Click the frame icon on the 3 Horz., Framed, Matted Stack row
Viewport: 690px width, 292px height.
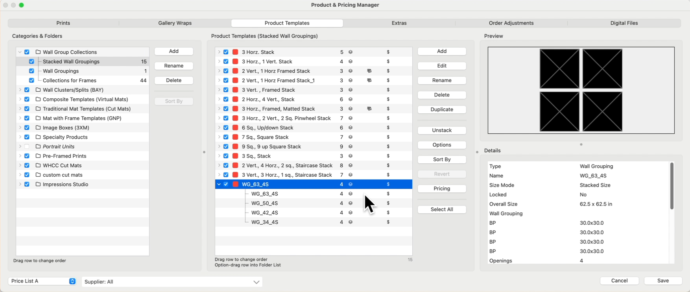pyautogui.click(x=369, y=109)
